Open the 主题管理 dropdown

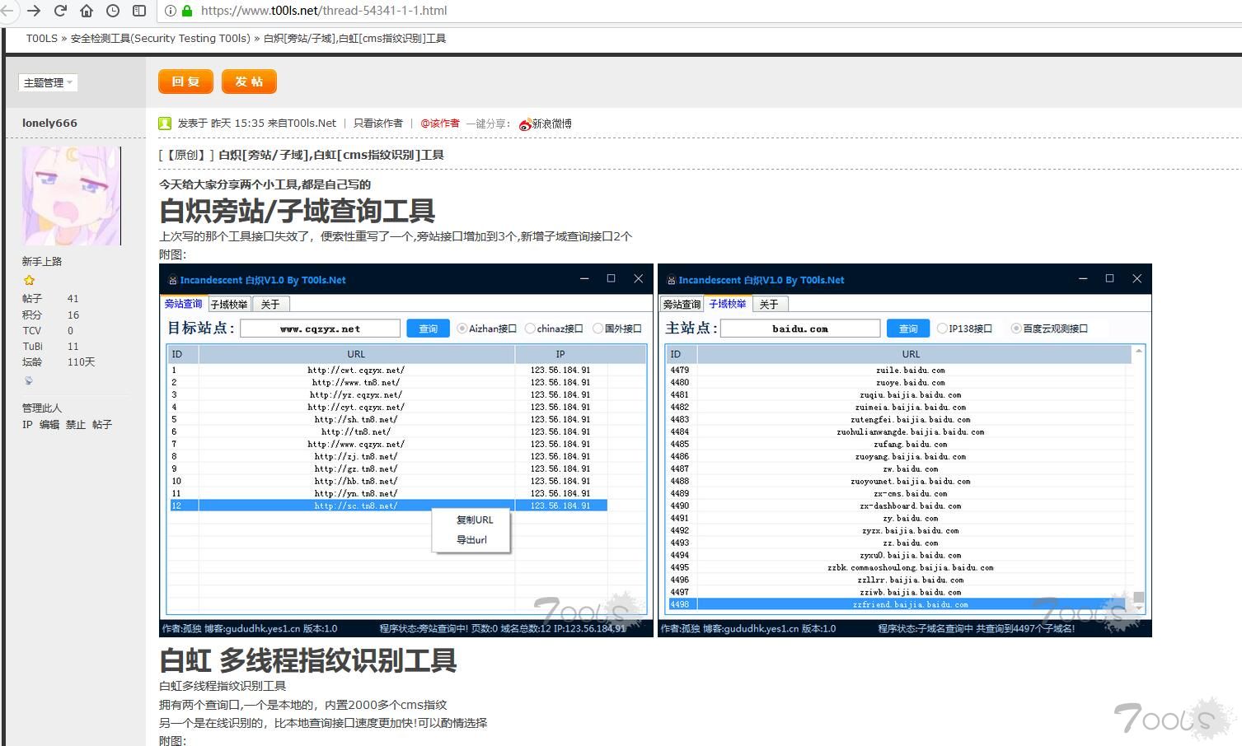48,82
